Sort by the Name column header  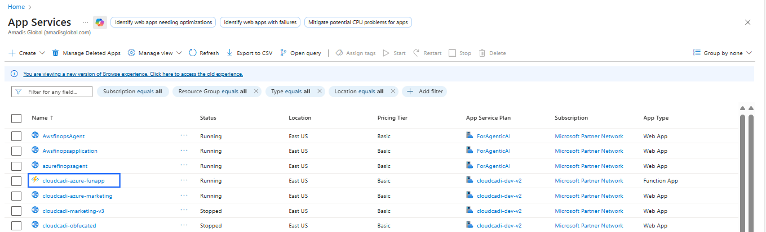(39, 118)
